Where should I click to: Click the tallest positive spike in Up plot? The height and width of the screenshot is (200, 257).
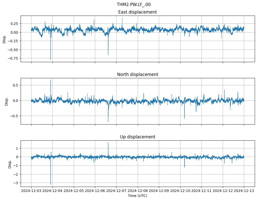[108, 143]
